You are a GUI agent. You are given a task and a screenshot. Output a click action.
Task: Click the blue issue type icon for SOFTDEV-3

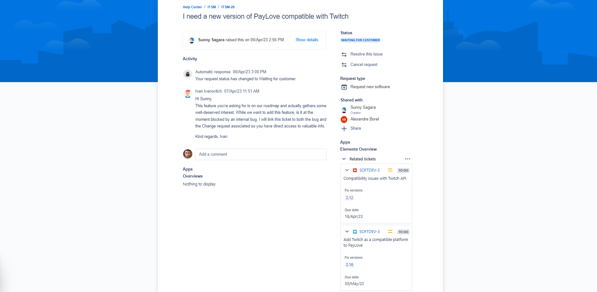[x=355, y=232]
